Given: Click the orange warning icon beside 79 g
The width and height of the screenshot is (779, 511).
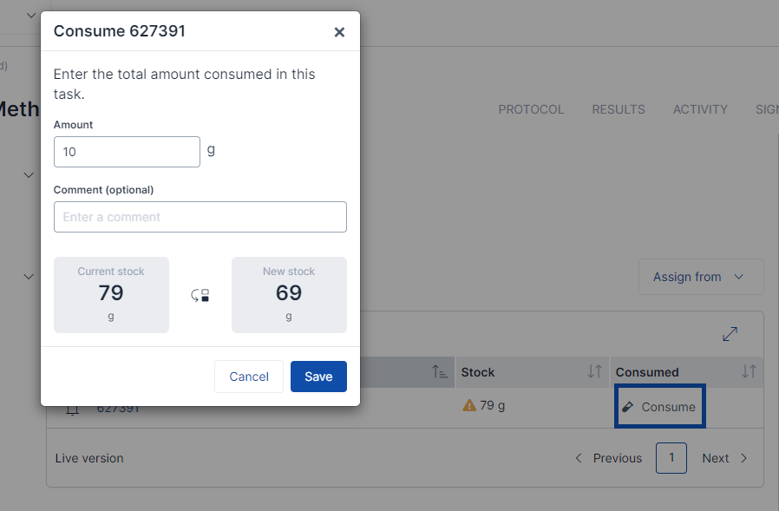Looking at the screenshot, I should pyautogui.click(x=469, y=406).
